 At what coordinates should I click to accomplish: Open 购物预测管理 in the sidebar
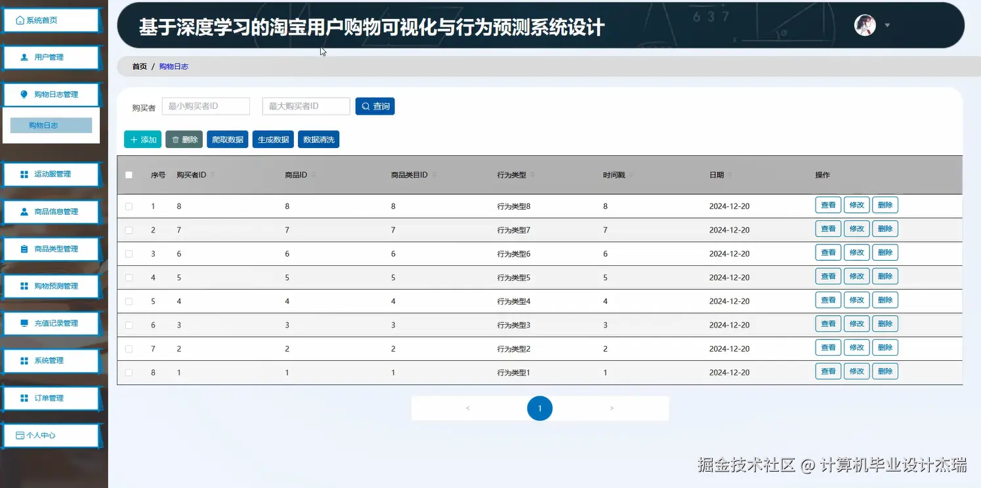coord(51,286)
